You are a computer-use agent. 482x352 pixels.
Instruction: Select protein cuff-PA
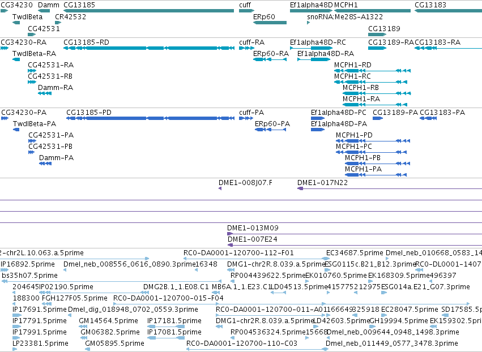(x=251, y=113)
